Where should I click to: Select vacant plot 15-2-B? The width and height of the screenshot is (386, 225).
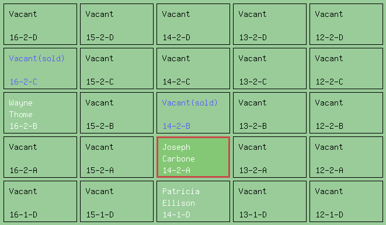pos(117,112)
